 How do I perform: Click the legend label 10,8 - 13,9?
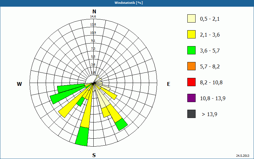click(x=213, y=99)
